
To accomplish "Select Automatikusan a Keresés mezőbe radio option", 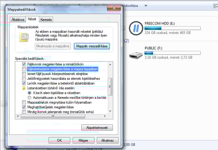I will pos(30,97).
